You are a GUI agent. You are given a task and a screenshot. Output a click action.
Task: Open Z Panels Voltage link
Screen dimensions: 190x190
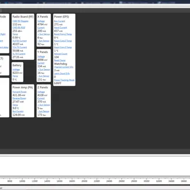41,92
